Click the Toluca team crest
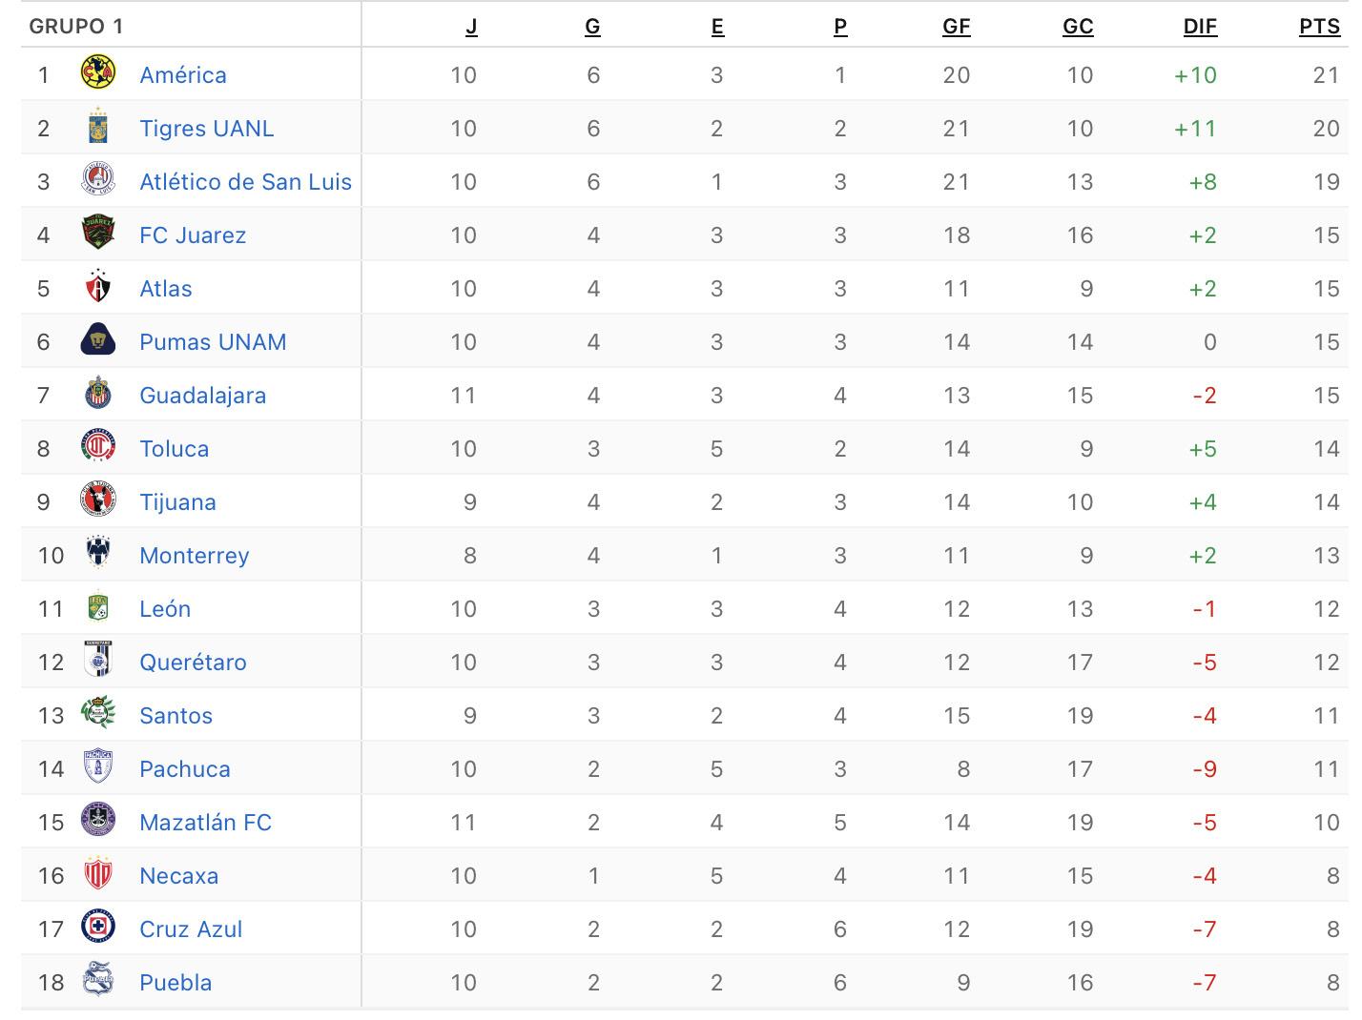 98,448
